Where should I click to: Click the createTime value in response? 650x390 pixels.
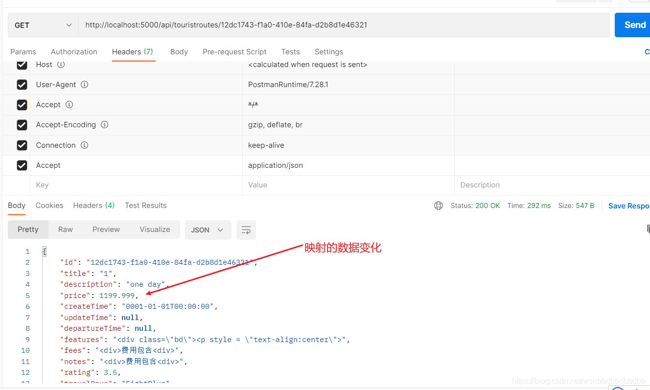tap(168, 306)
